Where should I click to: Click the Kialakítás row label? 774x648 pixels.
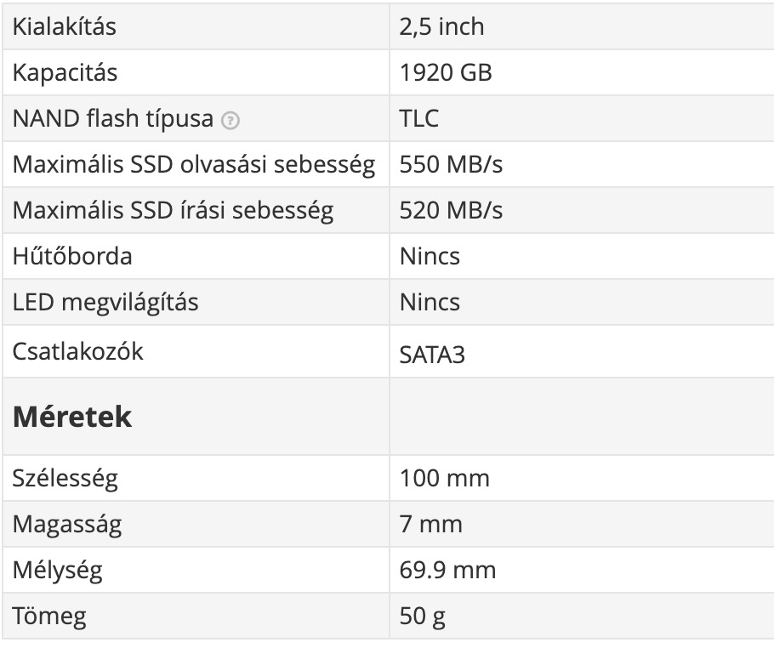click(x=65, y=26)
